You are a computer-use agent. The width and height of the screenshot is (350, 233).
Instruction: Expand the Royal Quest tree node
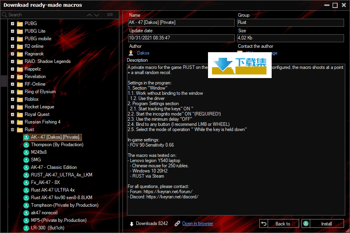click(x=12, y=114)
